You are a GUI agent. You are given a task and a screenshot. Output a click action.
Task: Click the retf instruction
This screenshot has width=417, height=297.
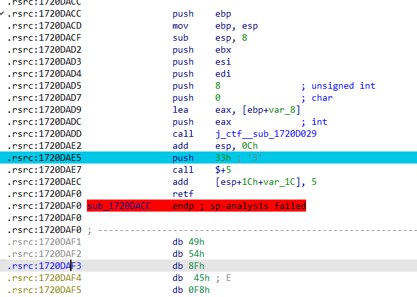tap(182, 194)
